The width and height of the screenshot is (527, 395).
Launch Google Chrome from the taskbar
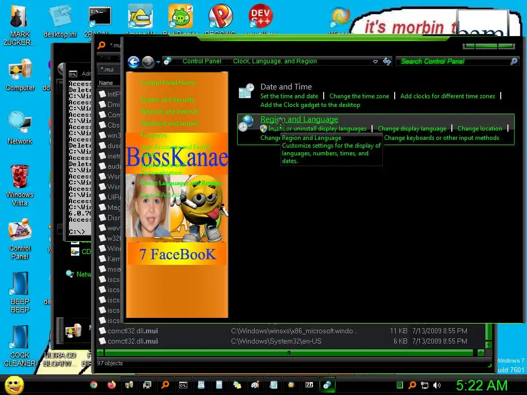pyautogui.click(x=94, y=385)
